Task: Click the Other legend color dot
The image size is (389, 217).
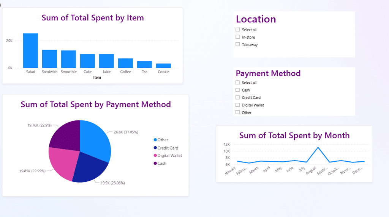Action: [x=155, y=140]
